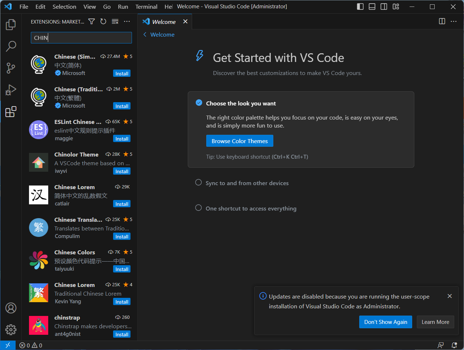Image resolution: width=464 pixels, height=350 pixels.
Task: Click chinstrap extension title
Action: [x=67, y=317]
